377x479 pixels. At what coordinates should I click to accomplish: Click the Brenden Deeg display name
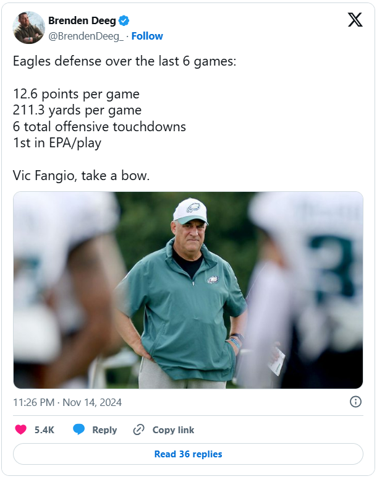(82, 21)
